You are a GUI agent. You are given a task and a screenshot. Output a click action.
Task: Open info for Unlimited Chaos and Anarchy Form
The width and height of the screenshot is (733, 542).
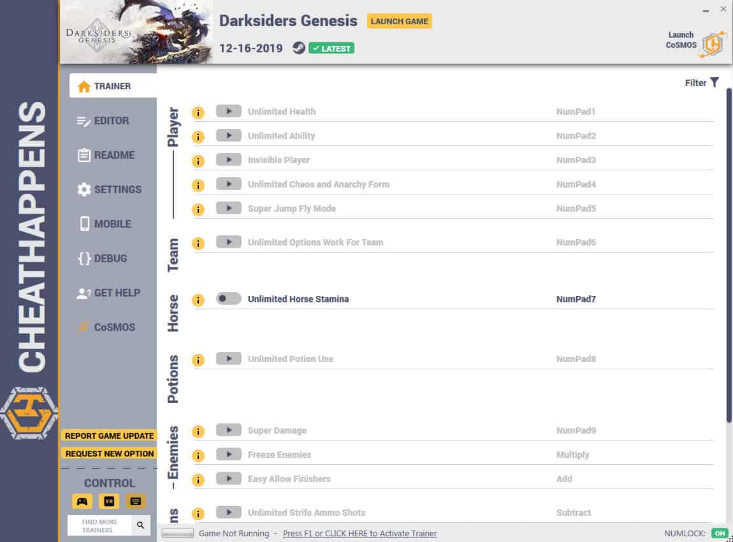pos(198,186)
